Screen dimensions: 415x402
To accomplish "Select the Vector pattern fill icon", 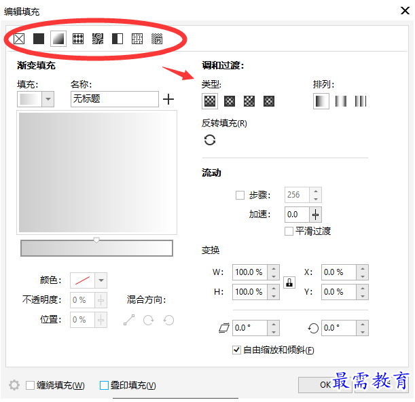I will 78,39.
